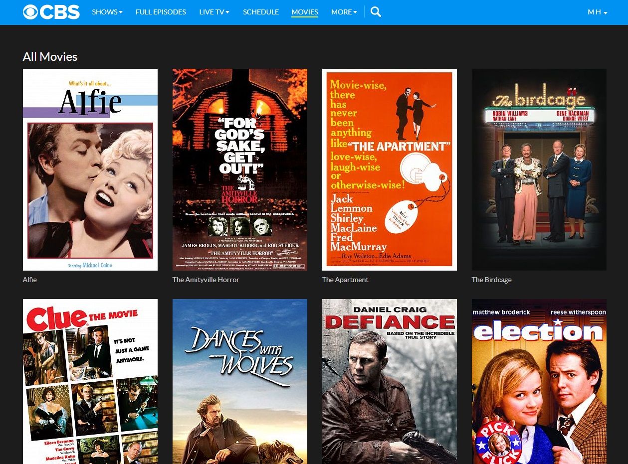628x464 pixels.
Task: Open the Dances with Wolves poster
Action: click(x=240, y=381)
